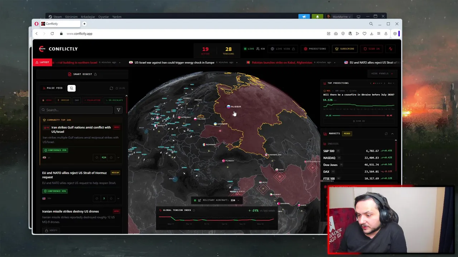Image resolution: width=458 pixels, height=257 pixels.
Task: Click the SUBSCRIBE button
Action: pyautogui.click(x=345, y=49)
